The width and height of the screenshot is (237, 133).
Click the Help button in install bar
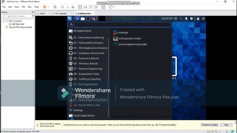(x=226, y=125)
